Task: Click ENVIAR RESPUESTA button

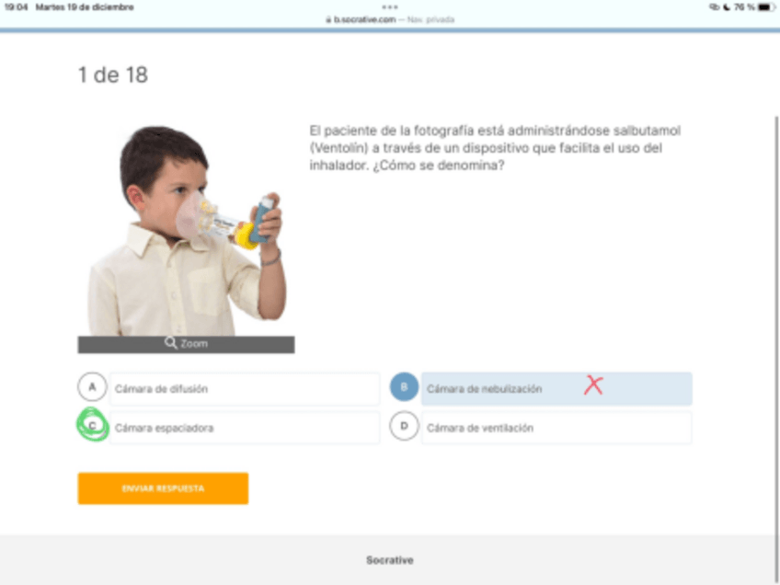Action: click(163, 488)
